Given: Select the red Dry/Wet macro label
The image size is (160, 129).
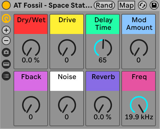Looking at the screenshot, I should (31, 24).
